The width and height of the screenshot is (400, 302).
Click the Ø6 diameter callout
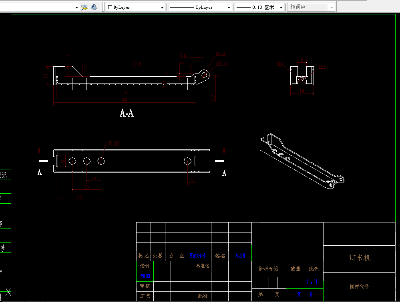[280, 64]
